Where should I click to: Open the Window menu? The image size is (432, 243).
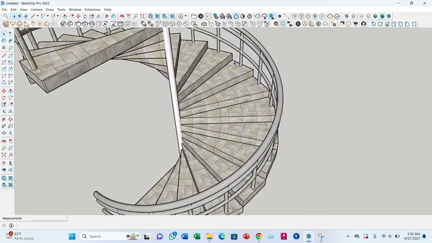[75, 9]
